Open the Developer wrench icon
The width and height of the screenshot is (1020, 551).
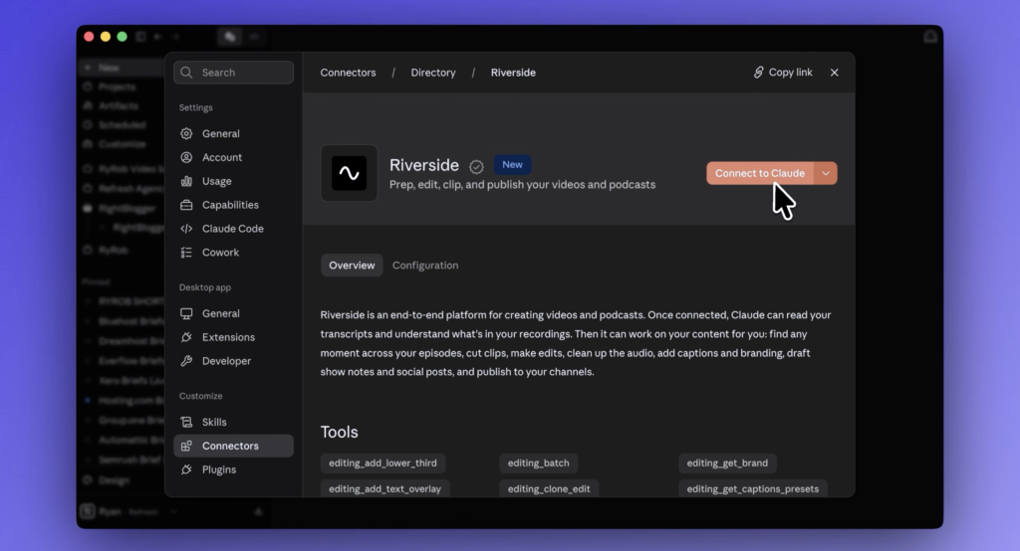(186, 361)
